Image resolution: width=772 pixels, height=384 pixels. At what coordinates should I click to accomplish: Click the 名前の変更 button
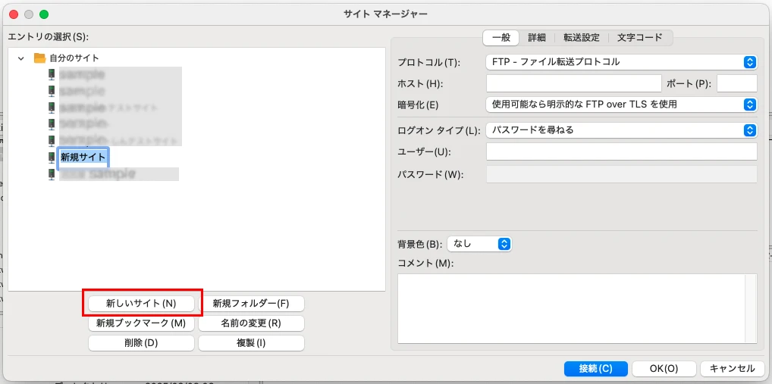click(251, 323)
